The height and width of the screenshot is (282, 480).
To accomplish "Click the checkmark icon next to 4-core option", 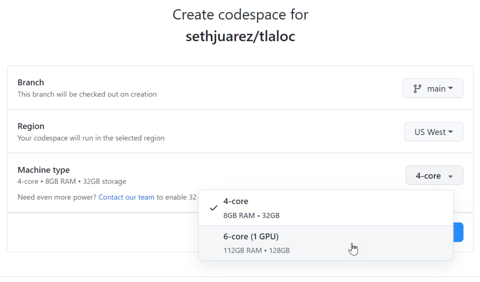I will coord(213,208).
